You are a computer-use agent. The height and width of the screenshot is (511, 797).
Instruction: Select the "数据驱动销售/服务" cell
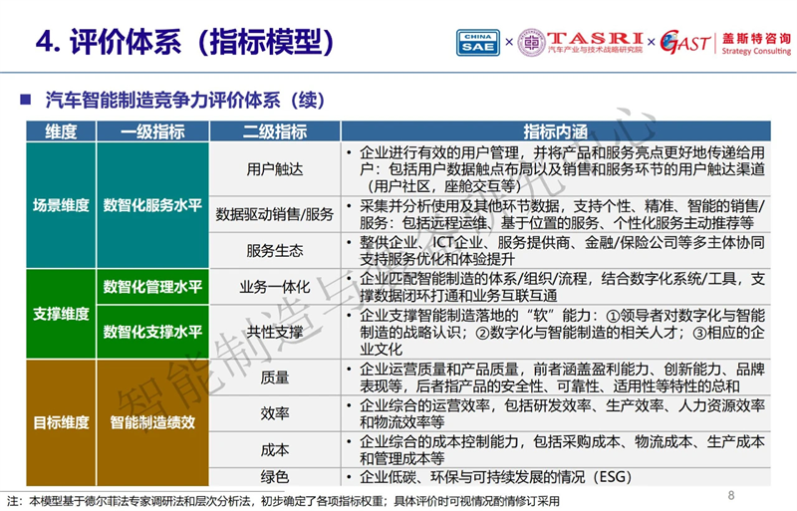[x=275, y=213]
